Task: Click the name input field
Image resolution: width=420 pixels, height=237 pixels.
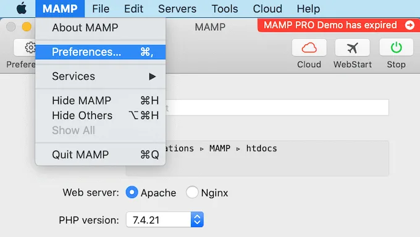Action: click(277, 107)
